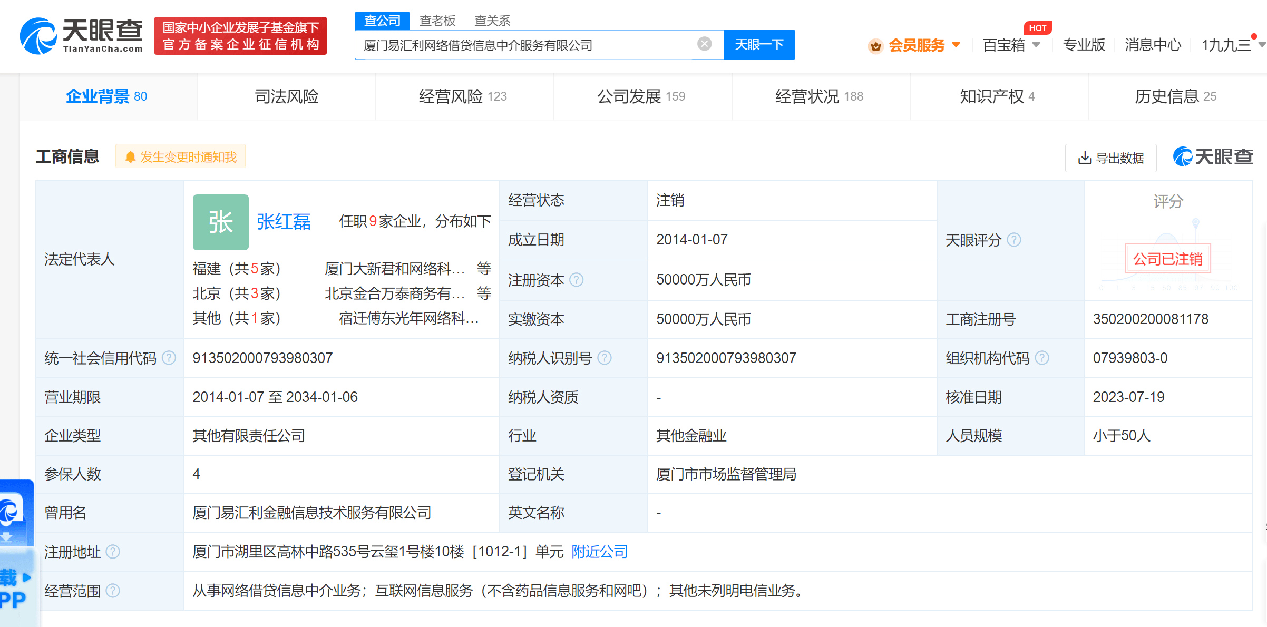Click the crown icon beside 会员服务
The height and width of the screenshot is (627, 1267).
point(875,46)
